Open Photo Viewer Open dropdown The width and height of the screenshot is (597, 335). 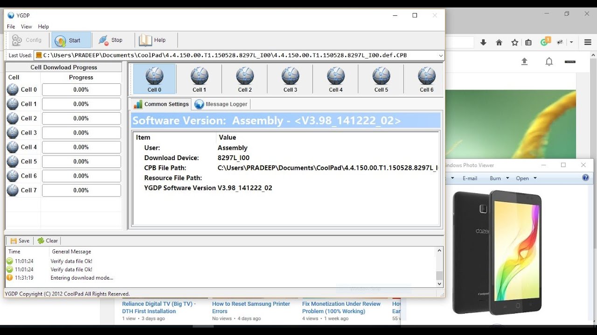(x=526, y=178)
